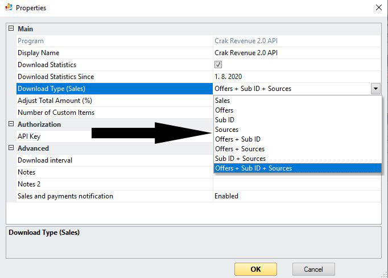
Task: Select the Download Statistics Since row label
Action: [x=56, y=77]
